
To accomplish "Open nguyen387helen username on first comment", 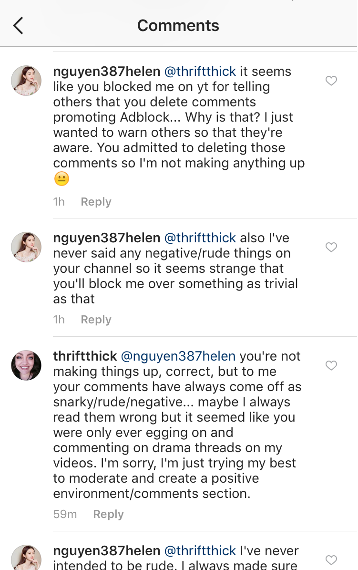I will click(106, 72).
